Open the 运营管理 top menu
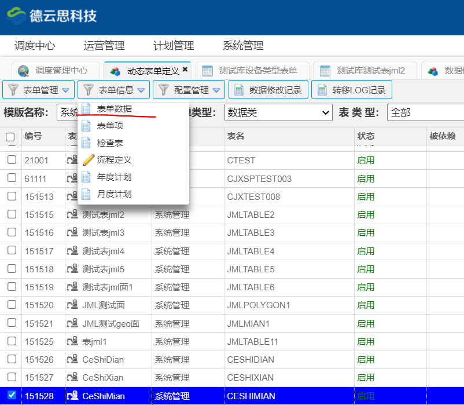 pyautogui.click(x=104, y=46)
